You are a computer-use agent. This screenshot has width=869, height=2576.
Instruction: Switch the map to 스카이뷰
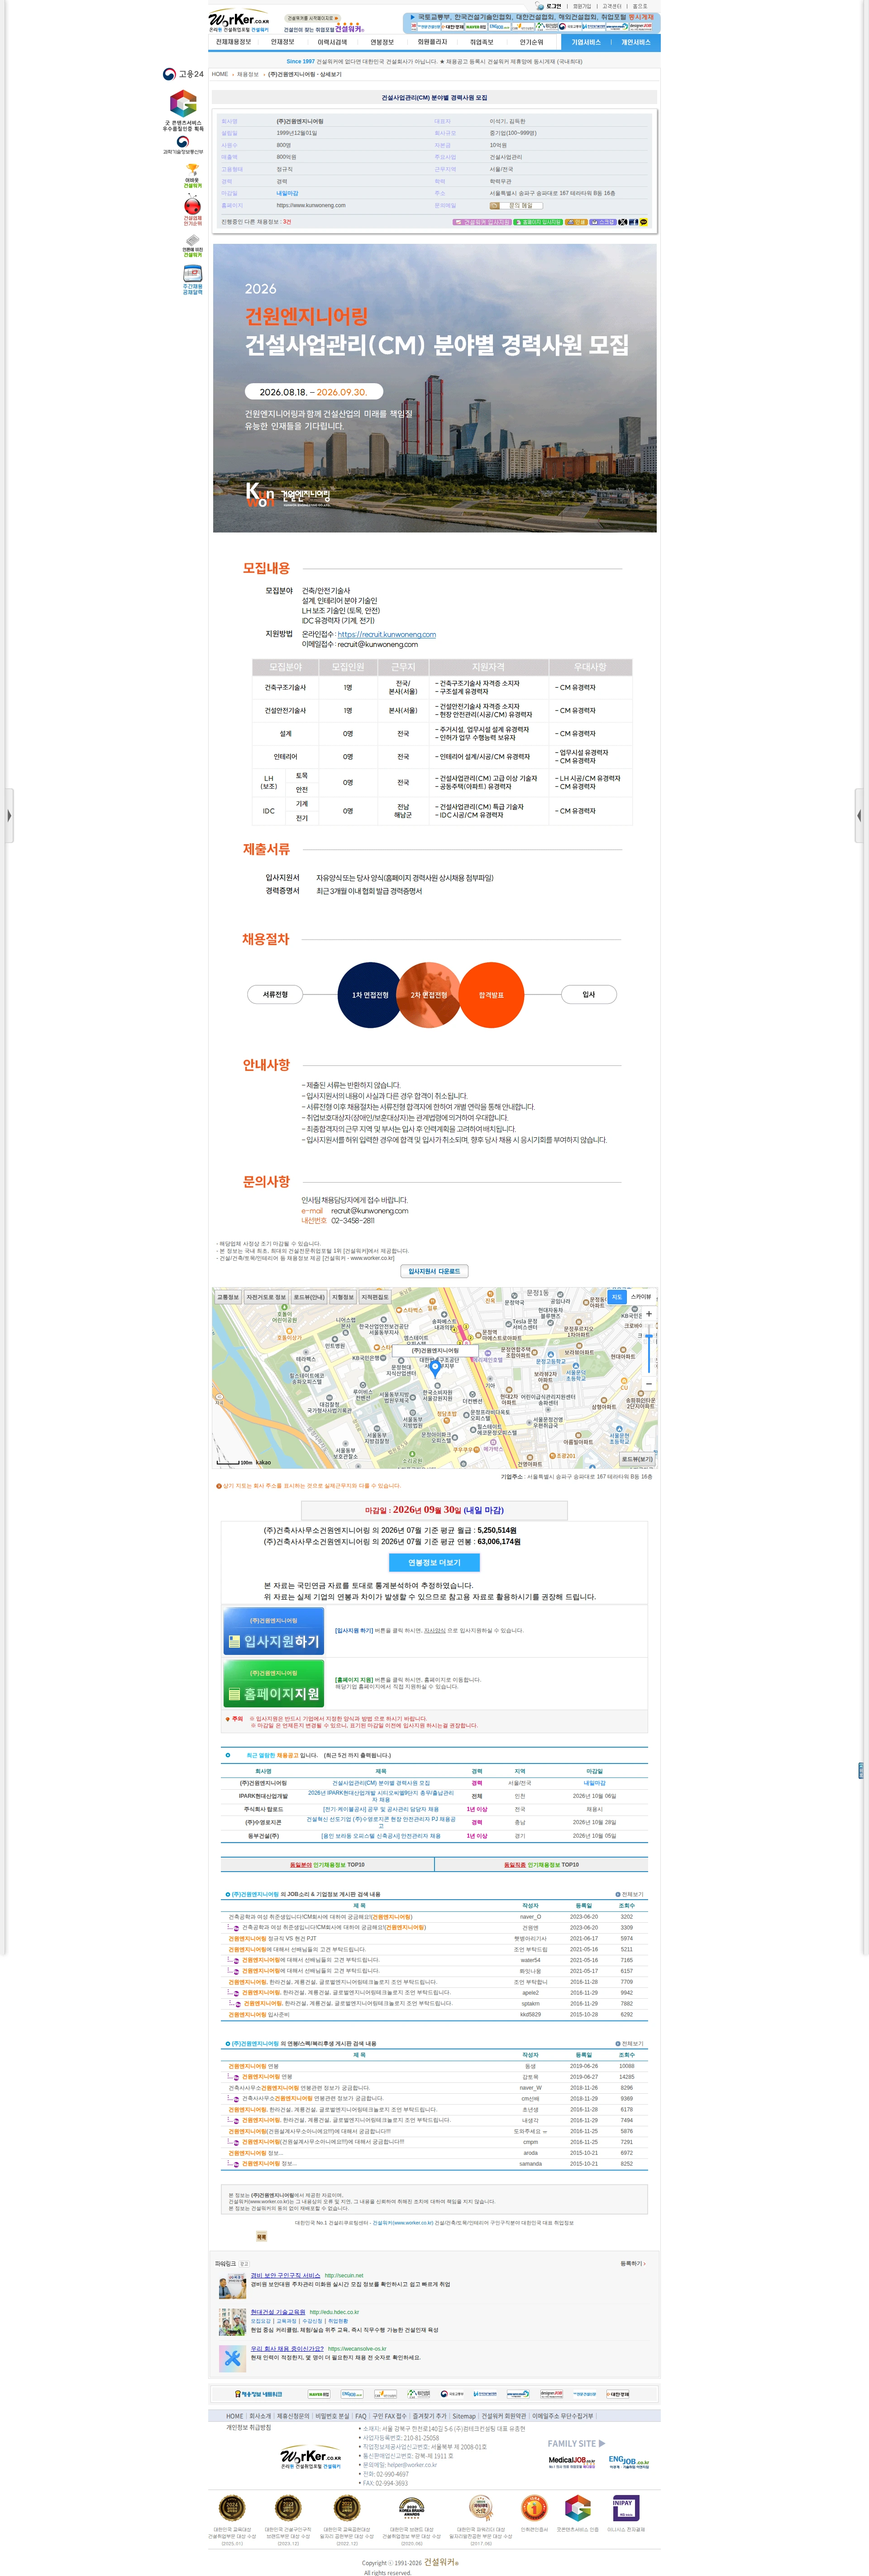[x=641, y=1297]
